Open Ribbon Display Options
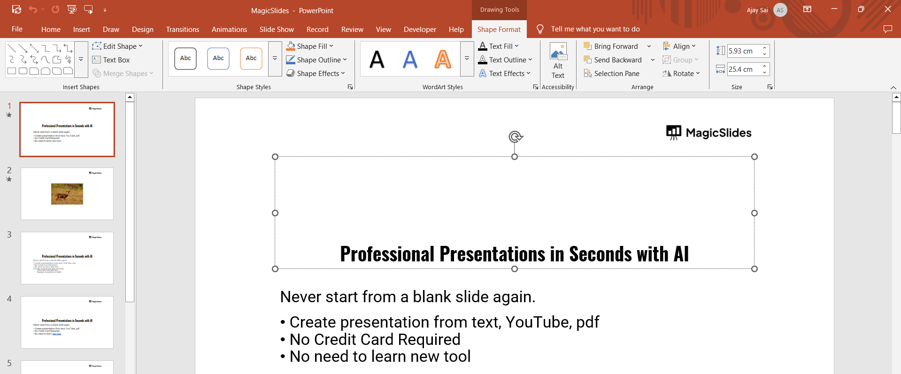The image size is (901, 374). click(x=808, y=9)
